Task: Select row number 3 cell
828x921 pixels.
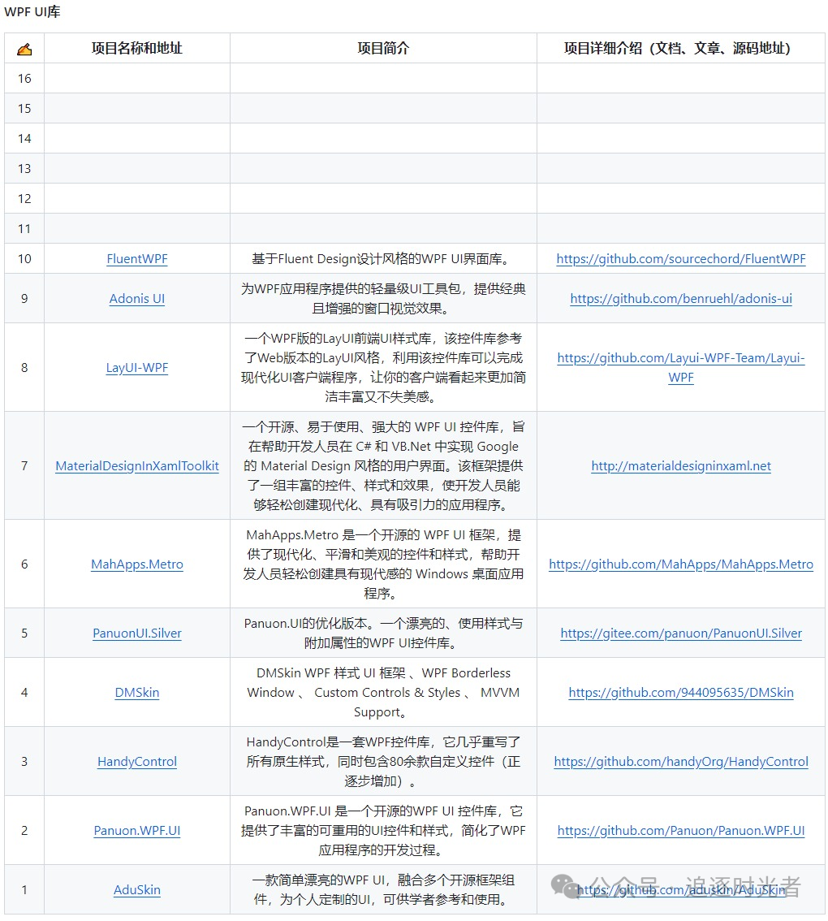Action: [x=24, y=761]
